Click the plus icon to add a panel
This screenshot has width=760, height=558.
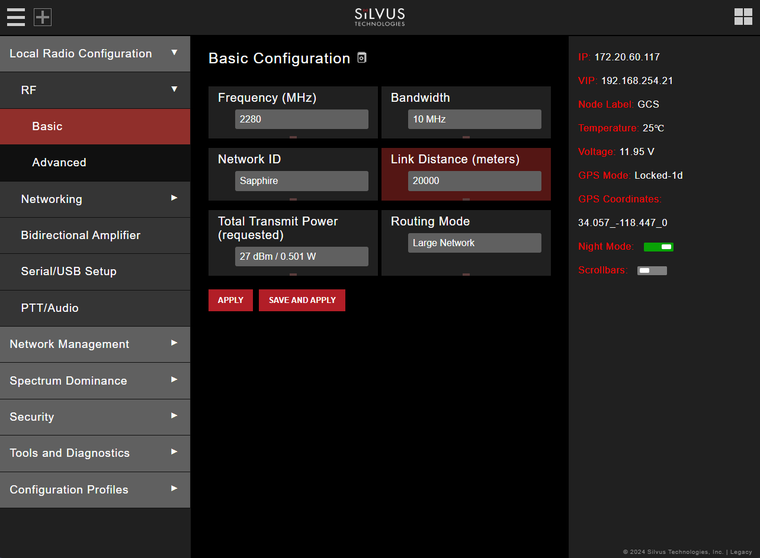coord(42,17)
